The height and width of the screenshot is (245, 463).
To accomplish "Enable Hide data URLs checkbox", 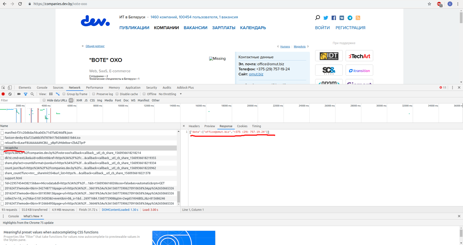I will pos(44,100).
